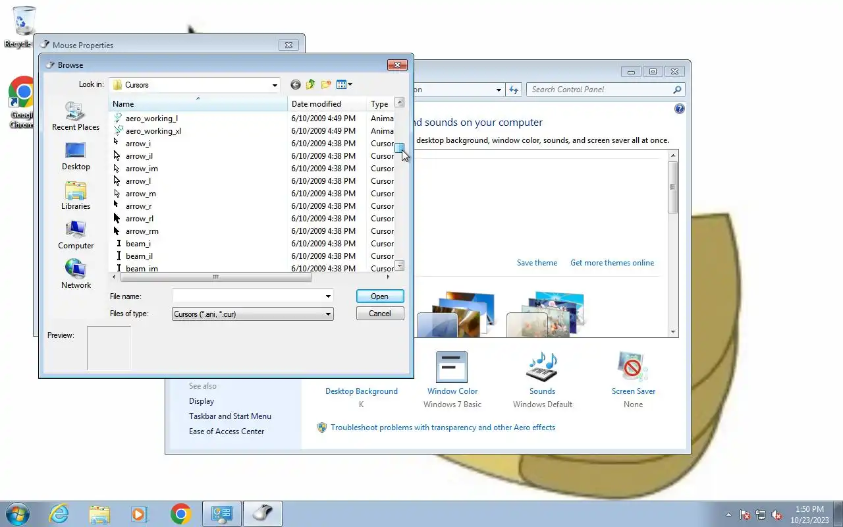Select Desktop in the places bar
Viewport: 843px width, 527px height.
76,156
